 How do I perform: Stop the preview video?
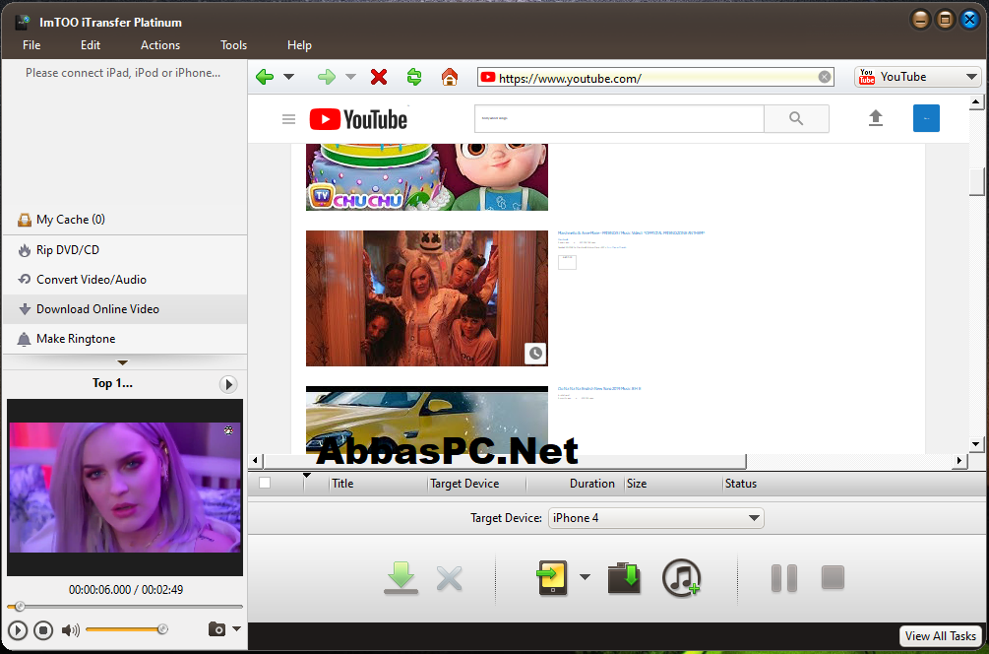[x=43, y=629]
